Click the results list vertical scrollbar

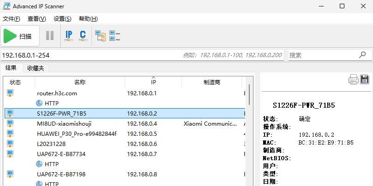point(249,94)
